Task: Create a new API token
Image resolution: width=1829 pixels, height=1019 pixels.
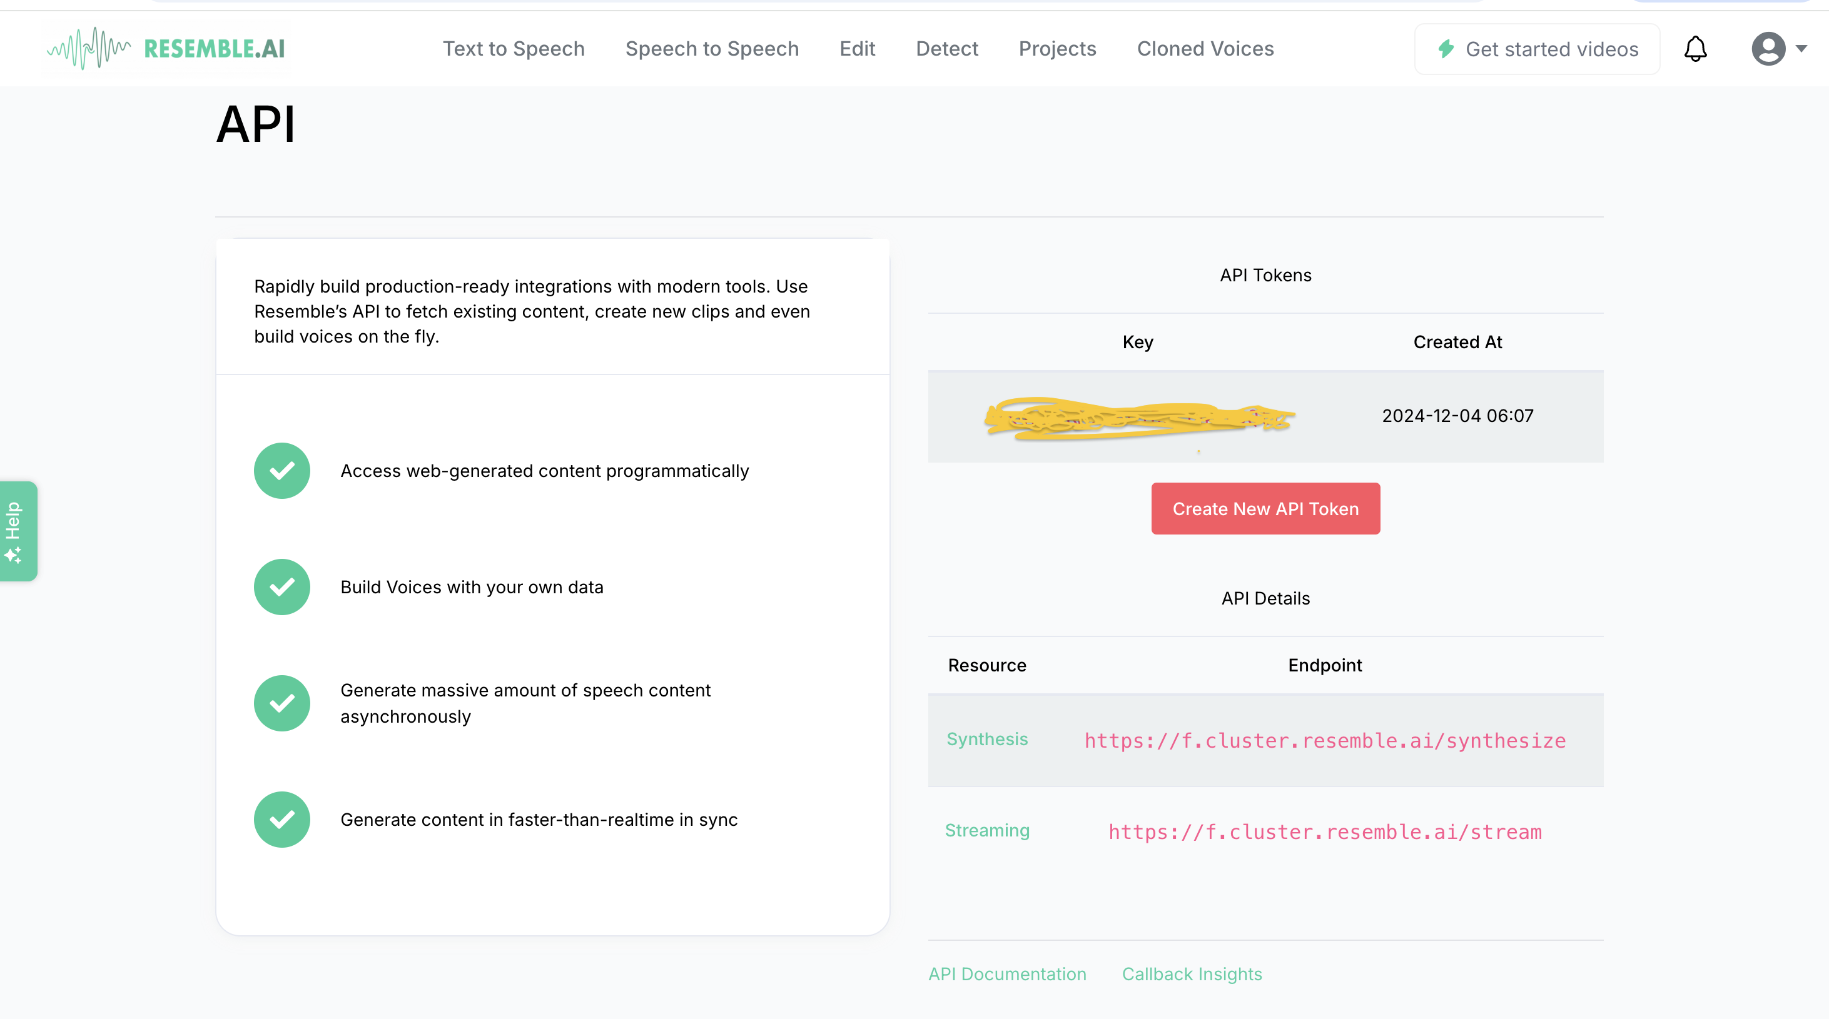Action: tap(1265, 508)
